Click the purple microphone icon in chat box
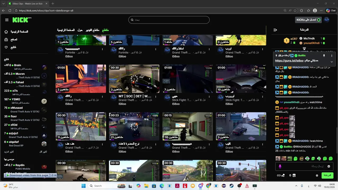This screenshot has height=190, width=338. click(280, 166)
